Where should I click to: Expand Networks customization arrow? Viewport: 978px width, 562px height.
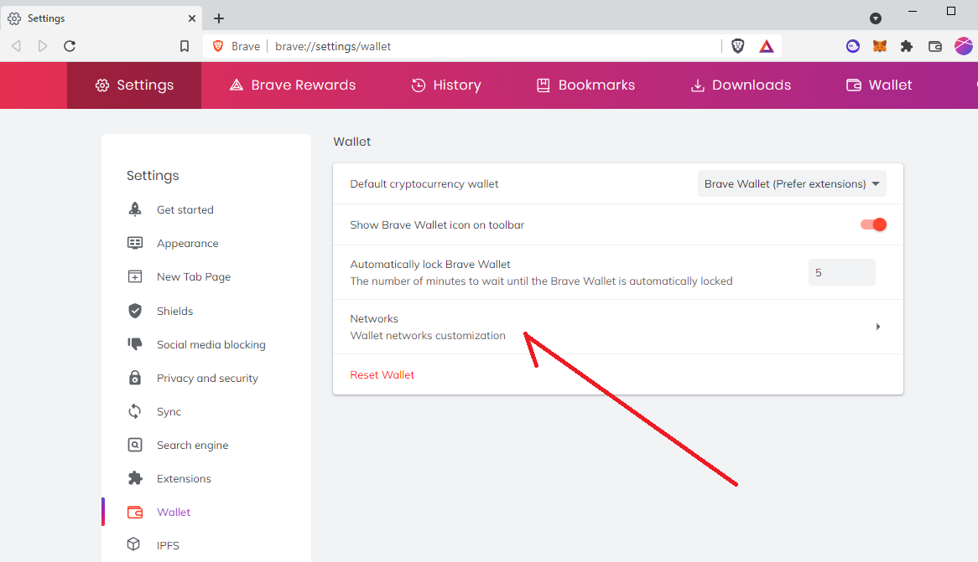877,327
